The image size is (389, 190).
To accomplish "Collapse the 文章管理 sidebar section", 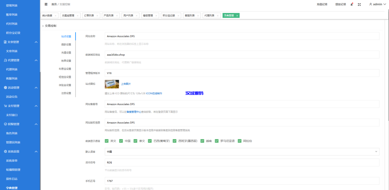I will pyautogui.click(x=36, y=42).
